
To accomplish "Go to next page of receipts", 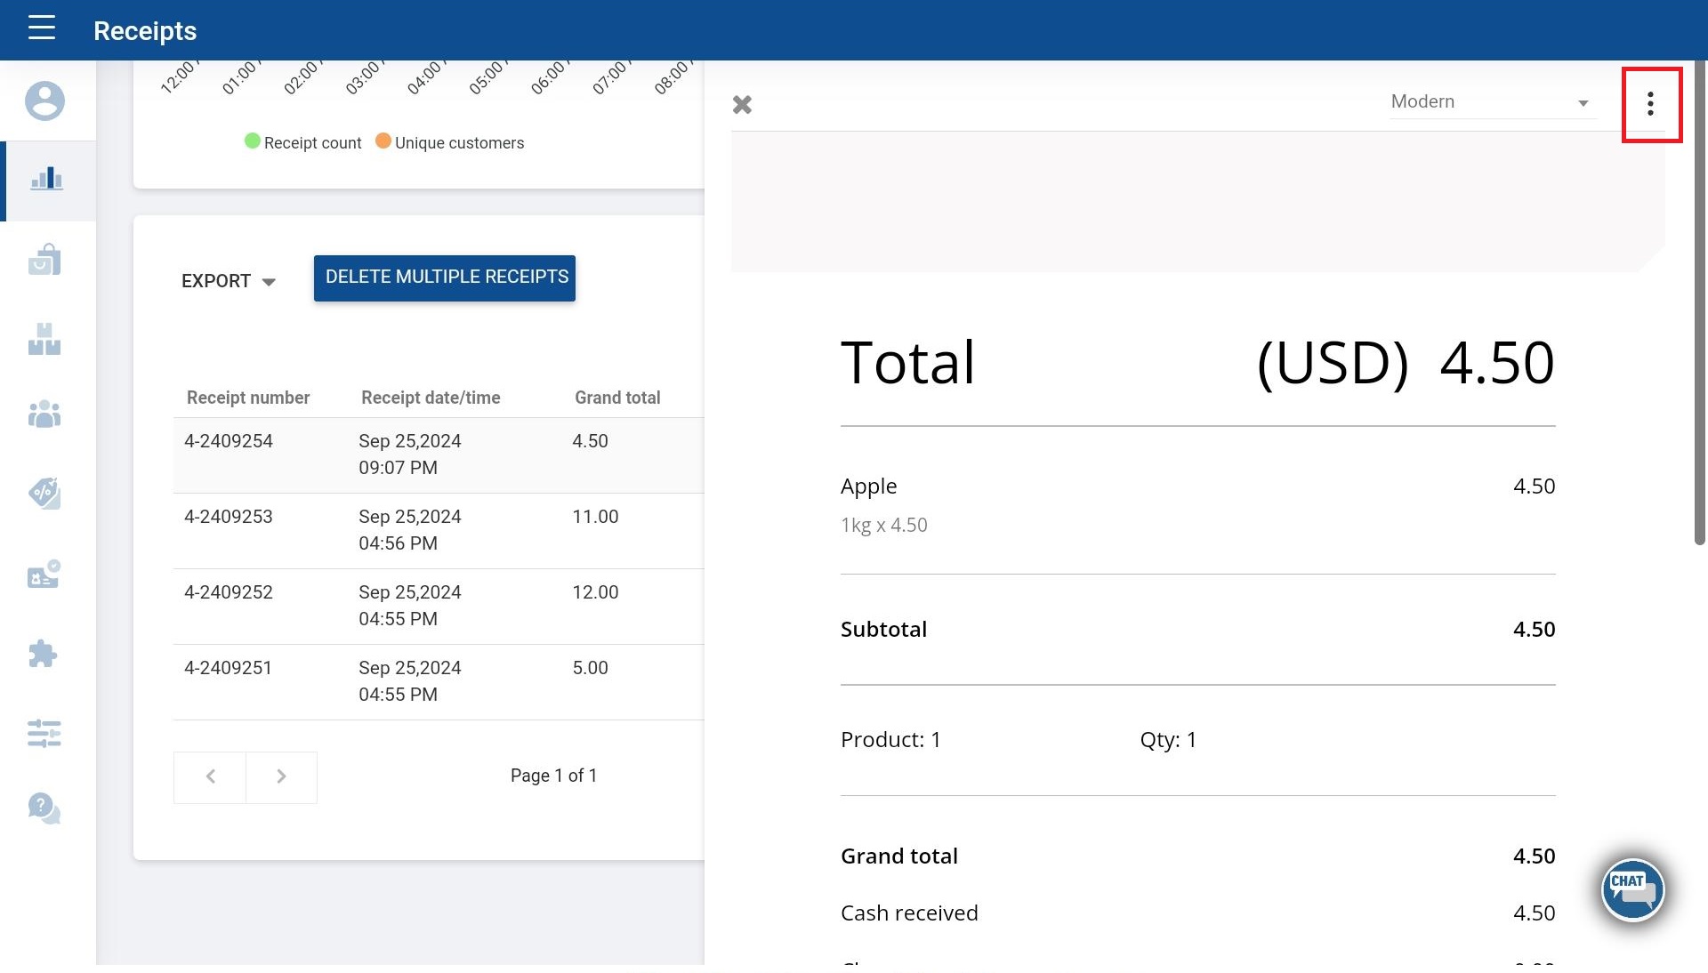I will (x=281, y=776).
